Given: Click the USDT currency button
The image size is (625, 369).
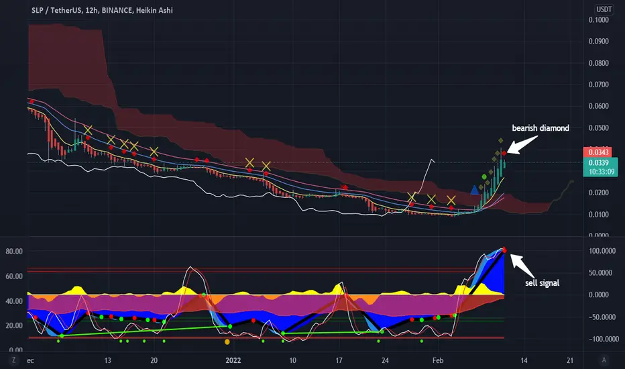Looking at the screenshot, I should [604, 9].
